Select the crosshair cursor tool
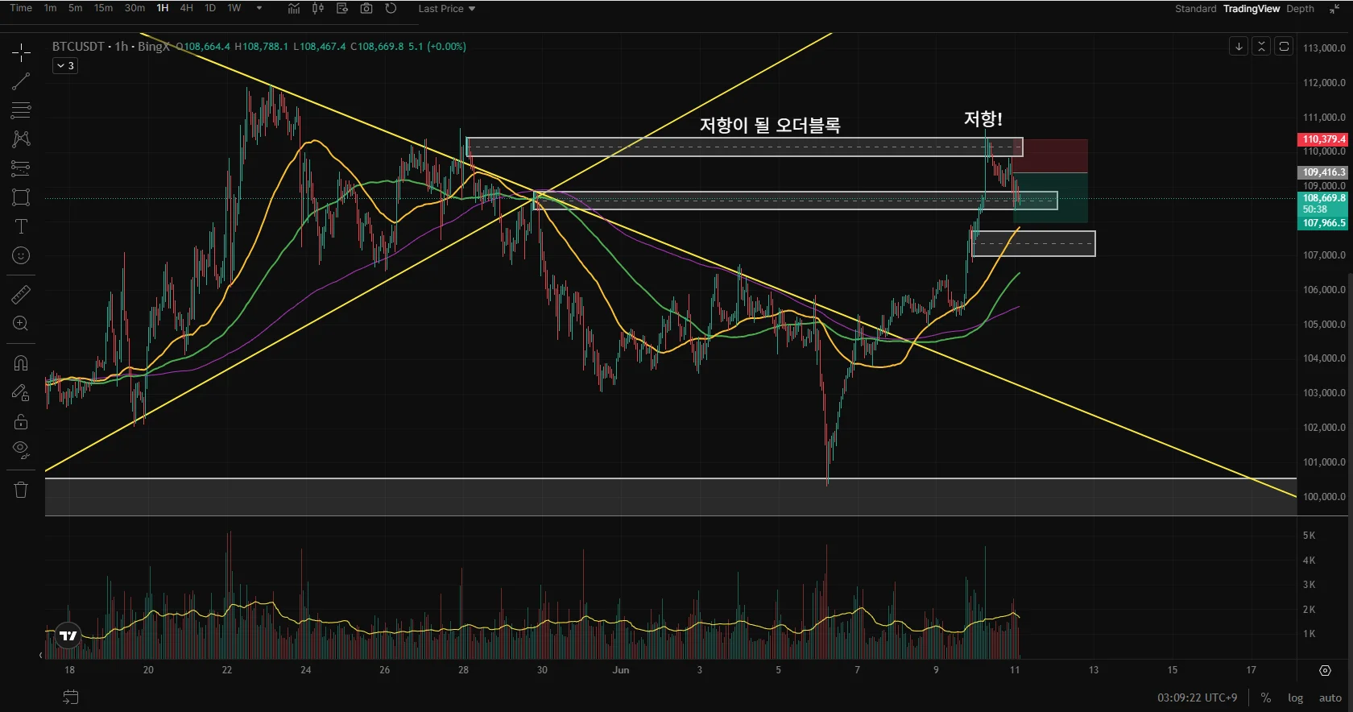The image size is (1353, 712). [21, 53]
